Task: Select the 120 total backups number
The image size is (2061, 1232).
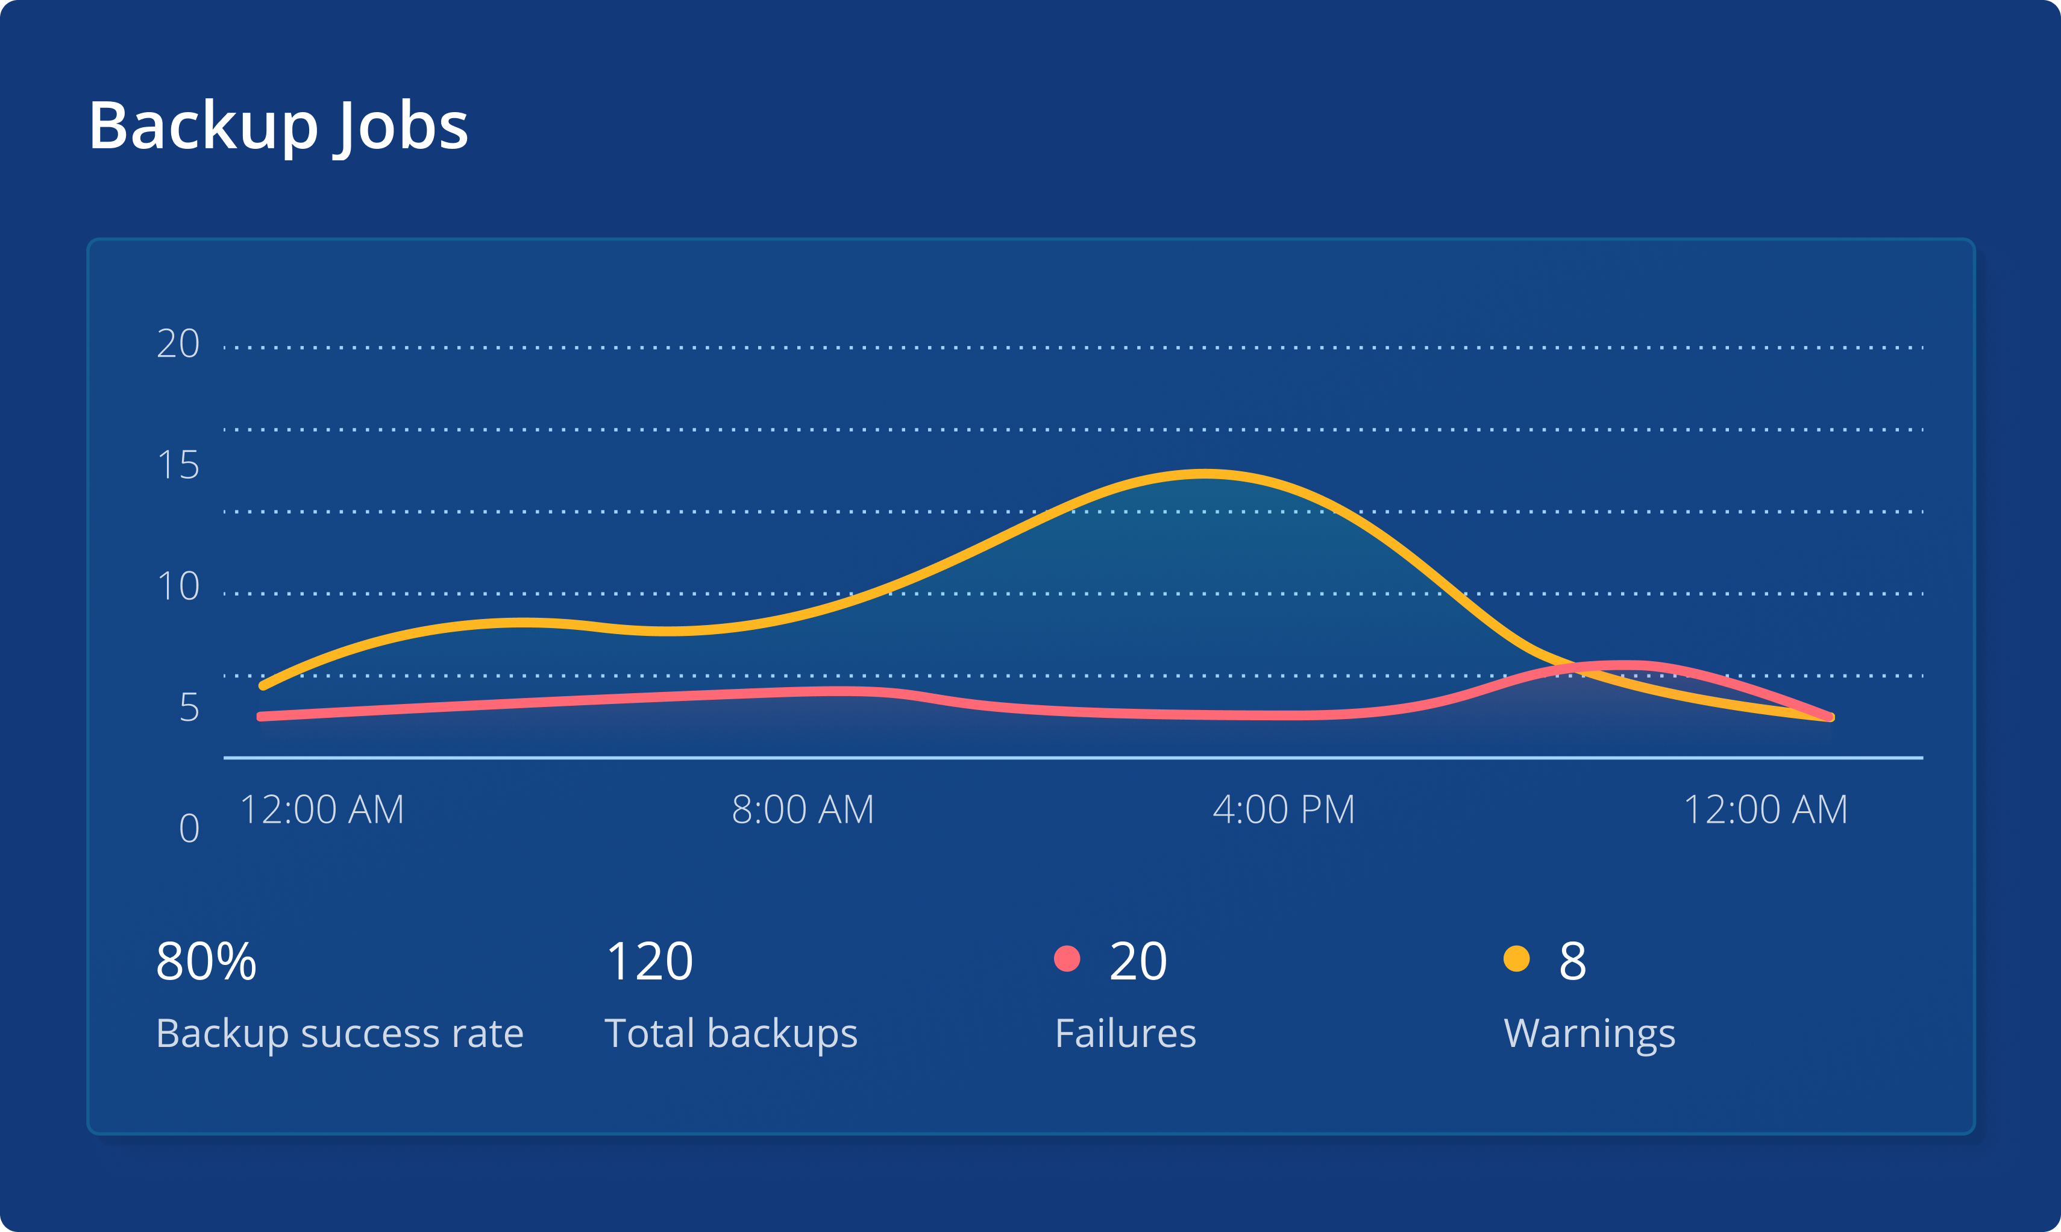Action: pyautogui.click(x=649, y=961)
